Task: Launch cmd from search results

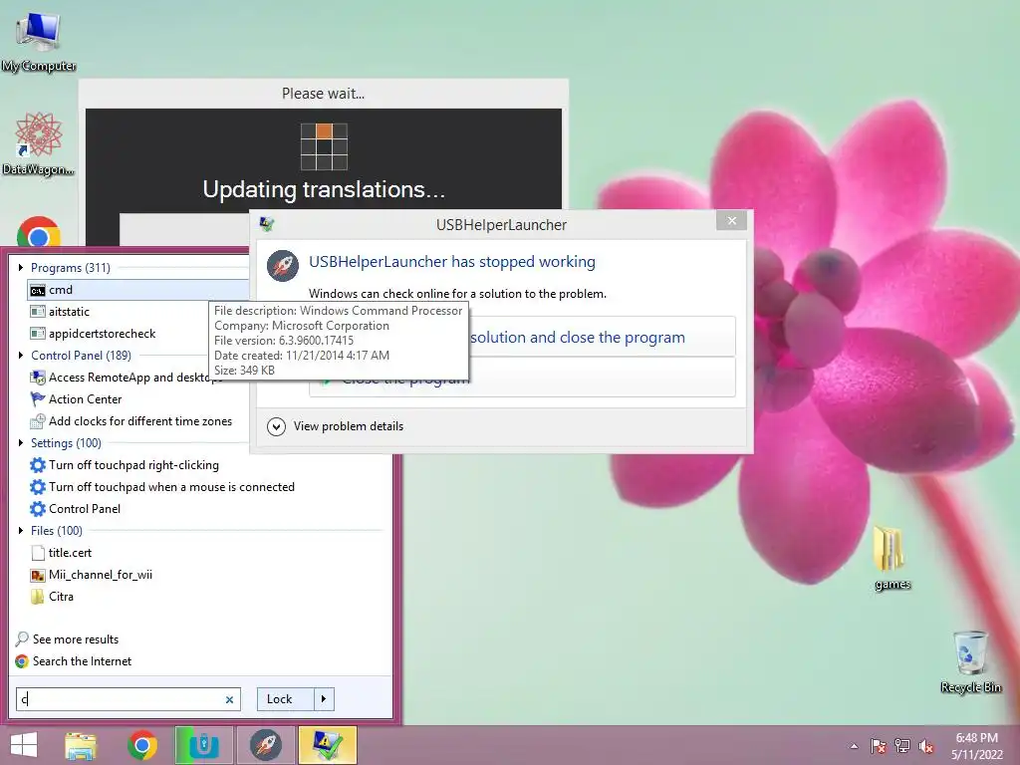Action: click(138, 290)
